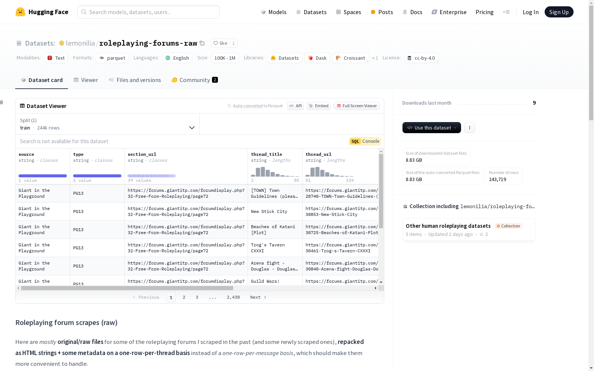
Task: Open the SQL Console
Action: [365, 141]
